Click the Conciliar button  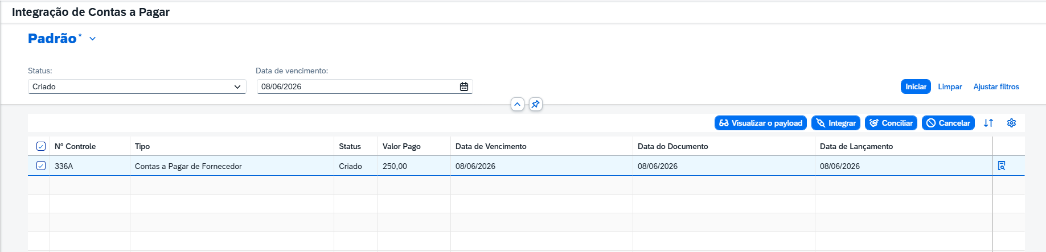coord(891,123)
